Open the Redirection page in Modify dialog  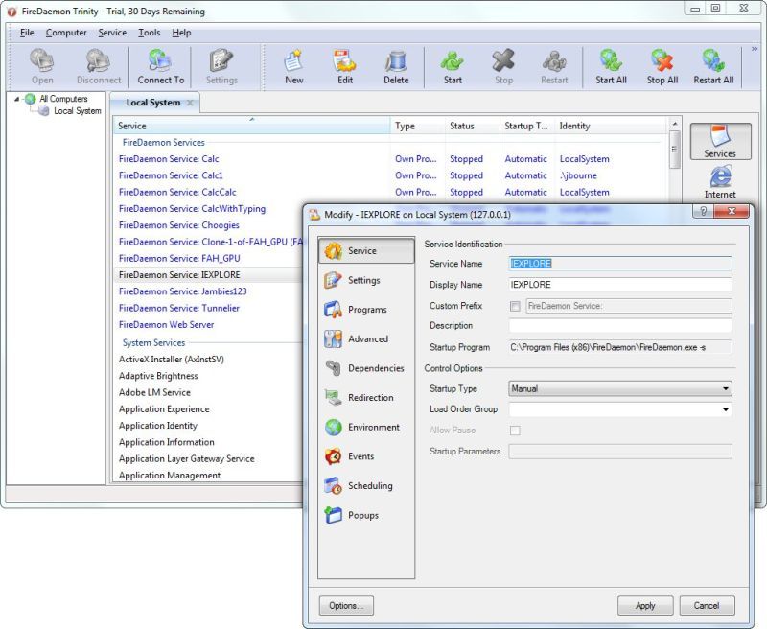coord(366,398)
